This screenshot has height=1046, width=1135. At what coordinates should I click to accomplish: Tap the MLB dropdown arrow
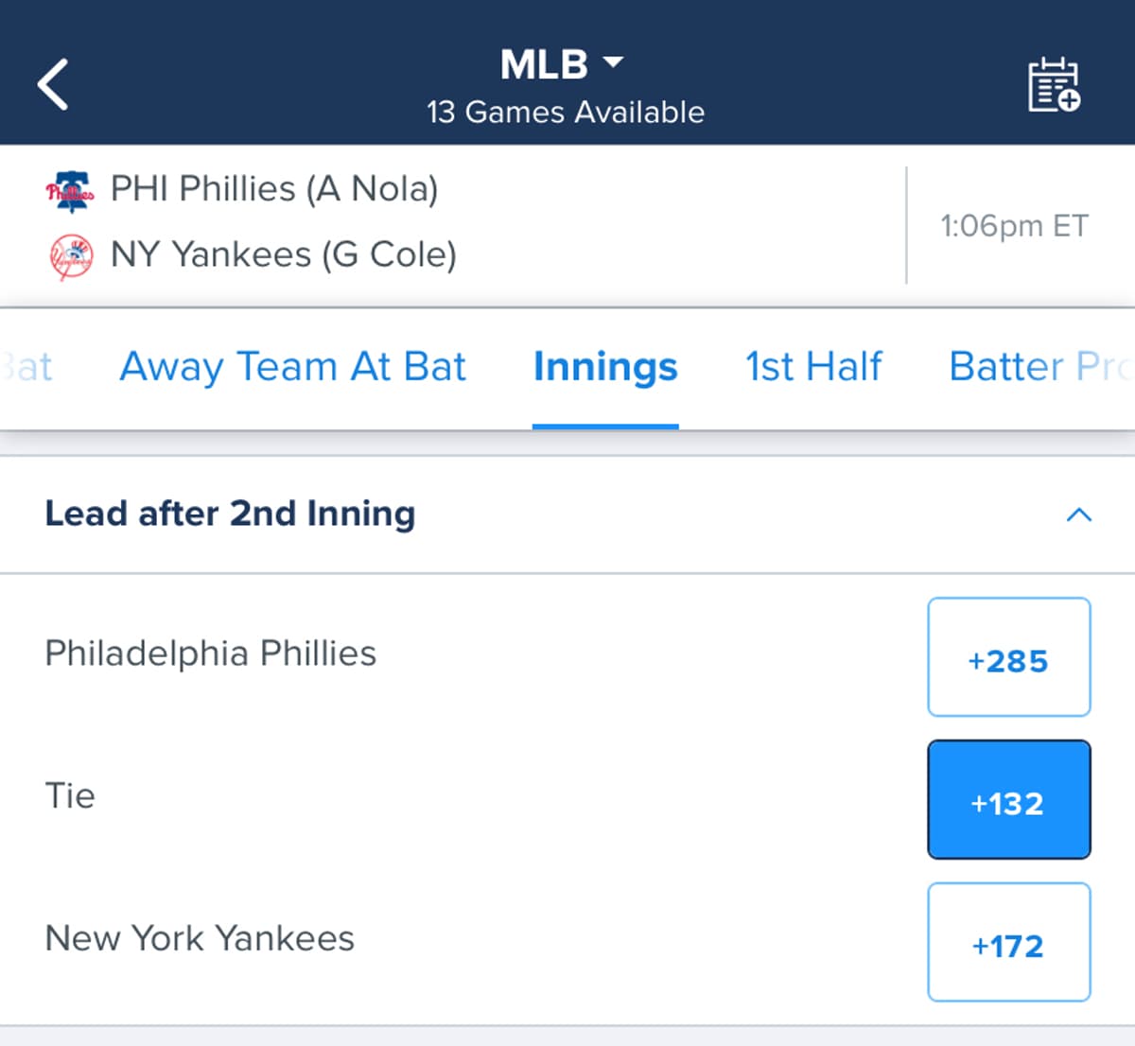[613, 62]
